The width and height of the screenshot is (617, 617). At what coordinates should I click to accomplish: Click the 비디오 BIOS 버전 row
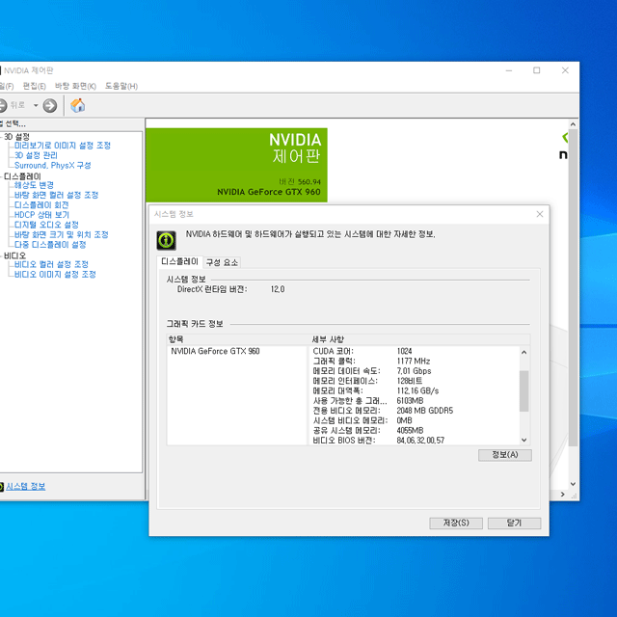[414, 441]
